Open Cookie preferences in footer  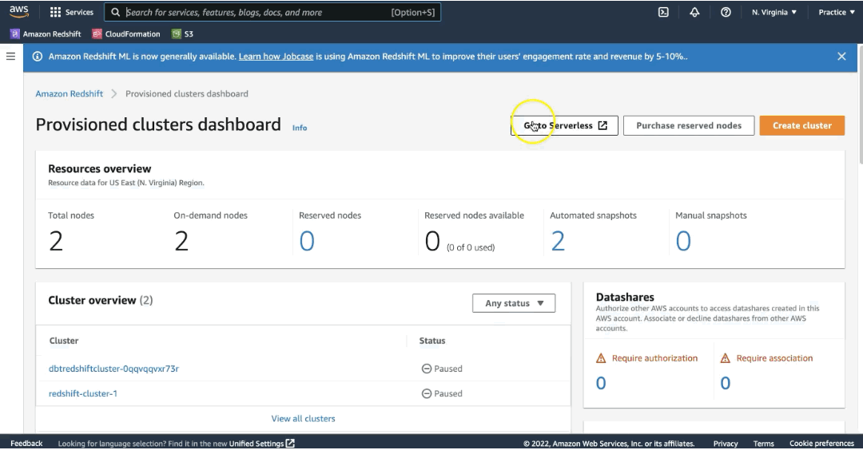[821, 444]
